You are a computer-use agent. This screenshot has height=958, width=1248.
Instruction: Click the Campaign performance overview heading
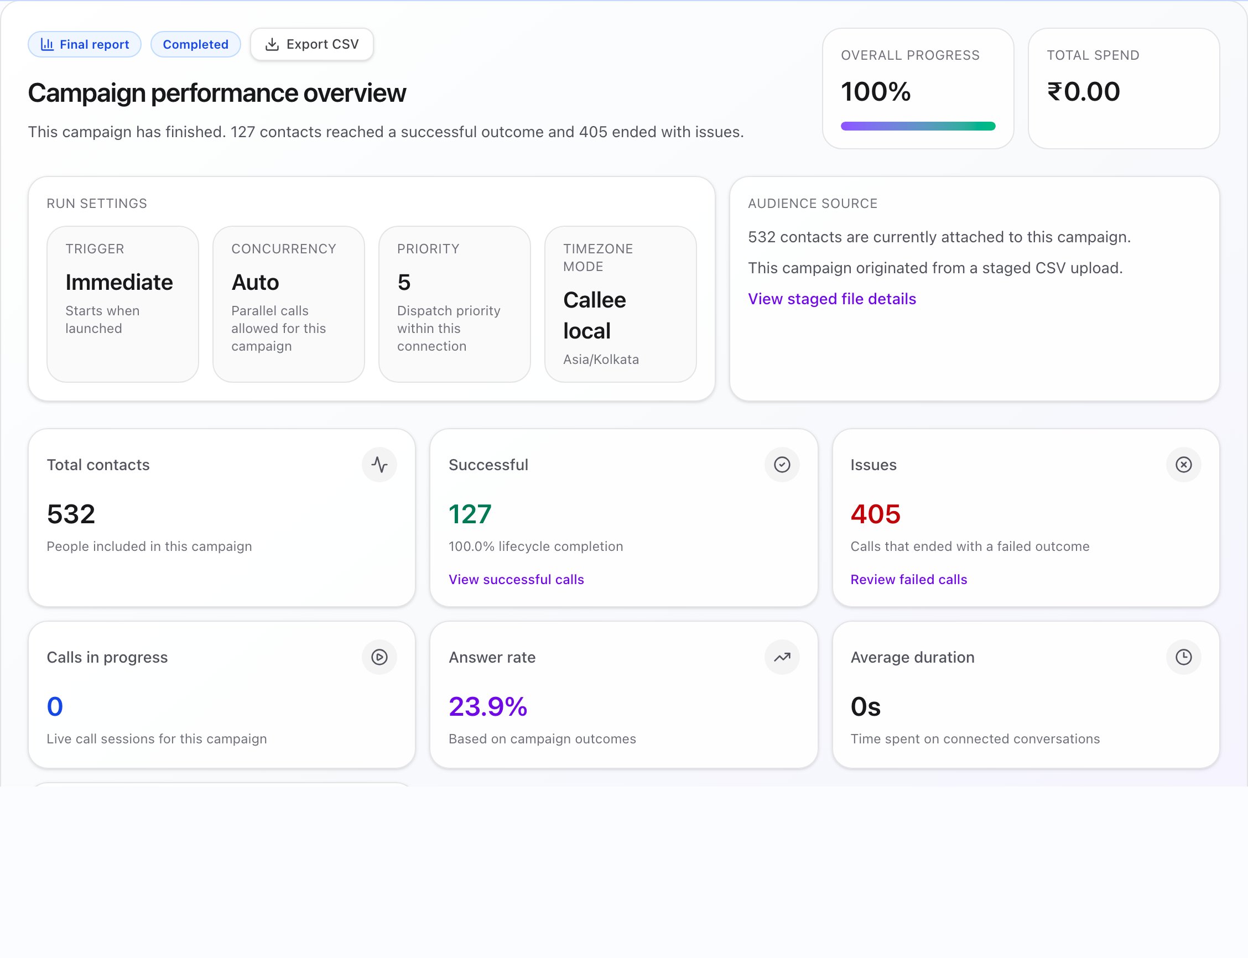pyautogui.click(x=217, y=93)
